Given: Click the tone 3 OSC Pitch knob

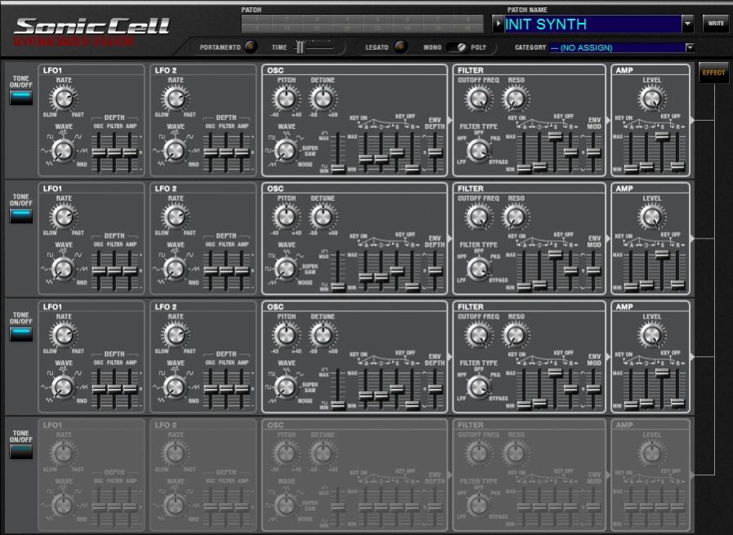Looking at the screenshot, I should pyautogui.click(x=286, y=335).
